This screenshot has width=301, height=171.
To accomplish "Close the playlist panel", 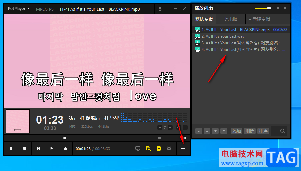I will point(285,8).
